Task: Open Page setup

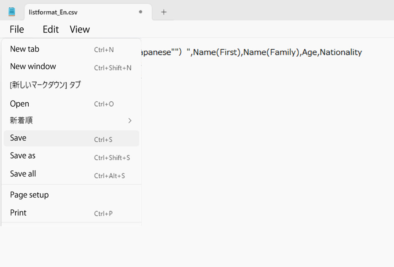Action: coord(29,194)
